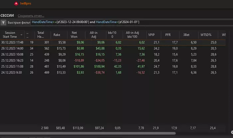Select the СЕССИИ section heading
The height and width of the screenshot is (138, 233).
coord(7,15)
